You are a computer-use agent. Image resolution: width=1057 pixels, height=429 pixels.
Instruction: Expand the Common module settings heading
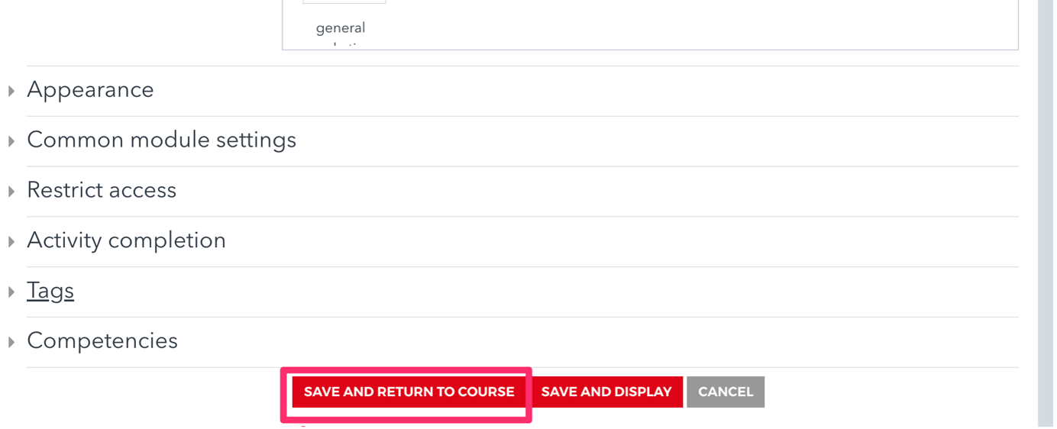pyautogui.click(x=161, y=140)
